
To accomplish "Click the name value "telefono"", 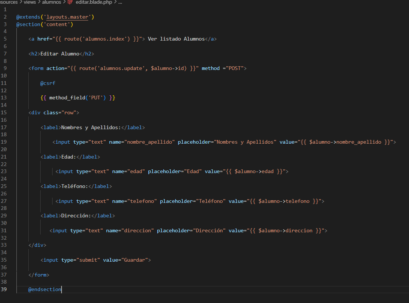I will 142,201.
